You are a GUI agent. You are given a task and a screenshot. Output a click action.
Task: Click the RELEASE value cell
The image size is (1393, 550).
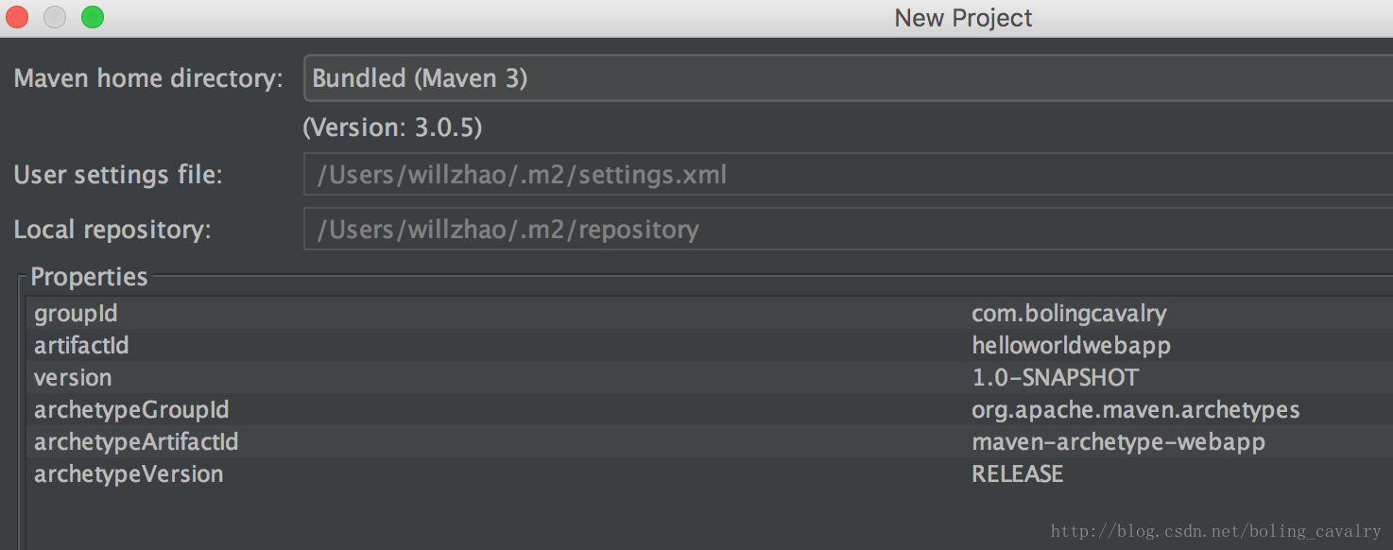pyautogui.click(x=1017, y=474)
